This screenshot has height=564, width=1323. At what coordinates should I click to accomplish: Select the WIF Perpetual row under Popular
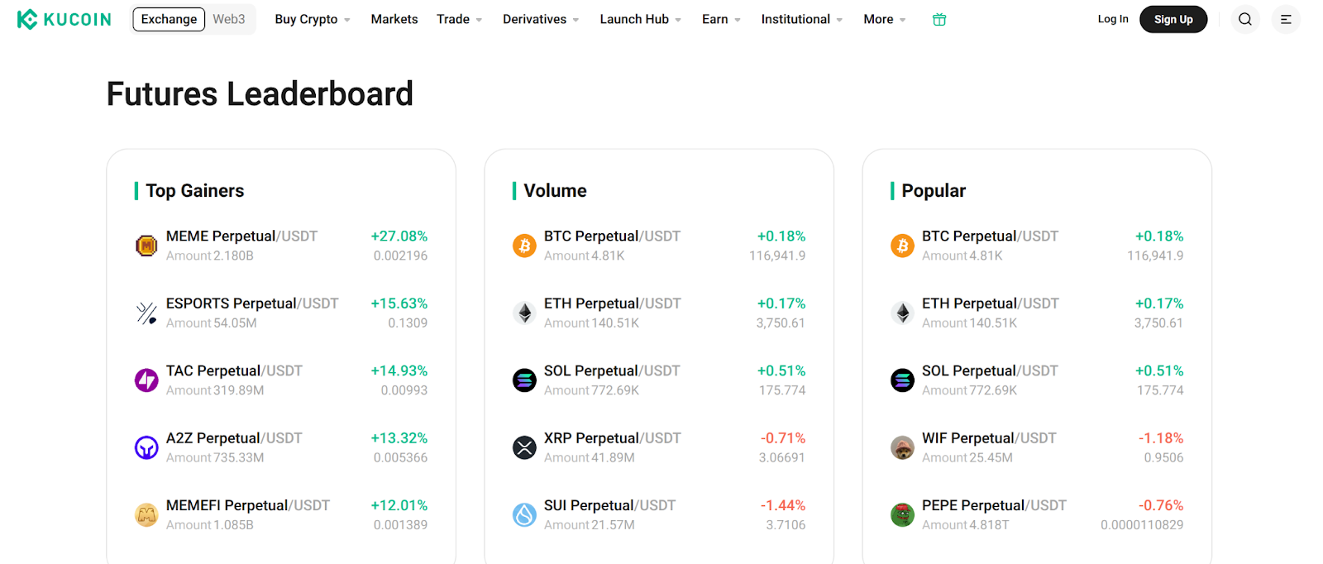click(989, 437)
